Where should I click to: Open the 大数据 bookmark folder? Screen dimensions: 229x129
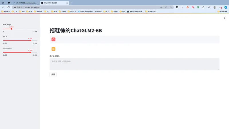click(x=62, y=11)
